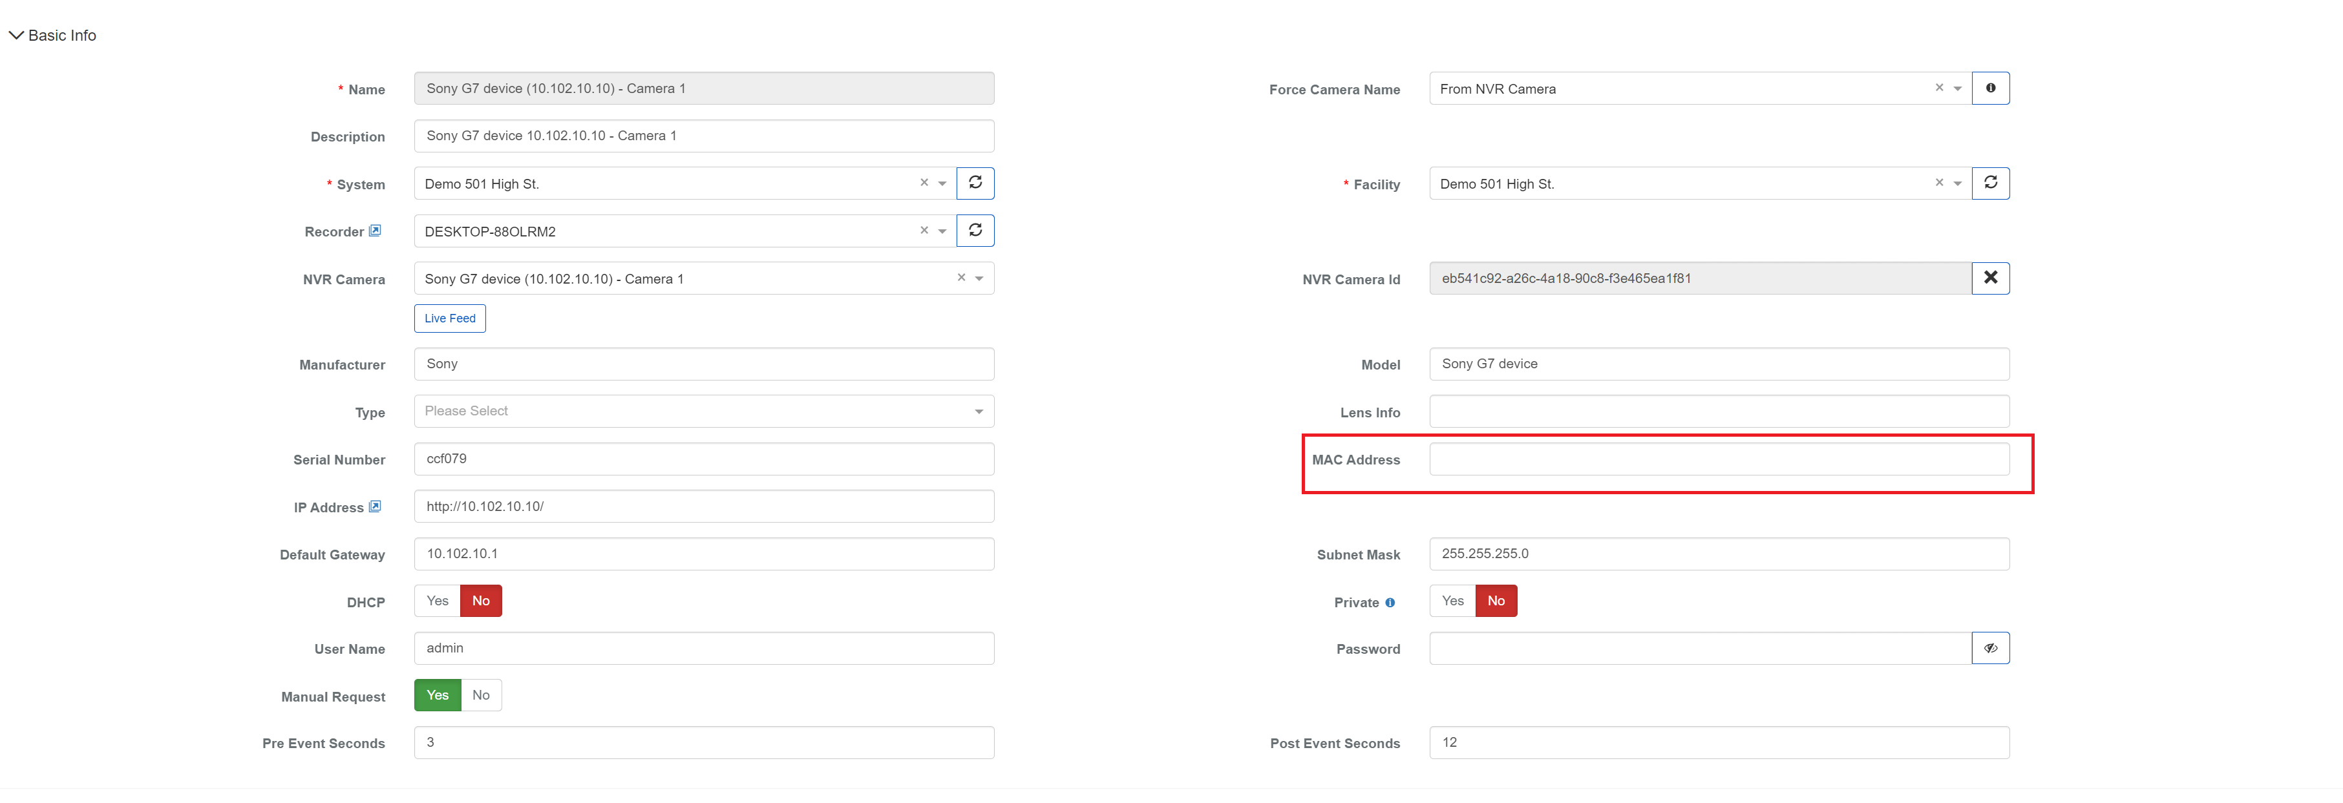
Task: Click refresh icon next to System field
Action: 975,183
